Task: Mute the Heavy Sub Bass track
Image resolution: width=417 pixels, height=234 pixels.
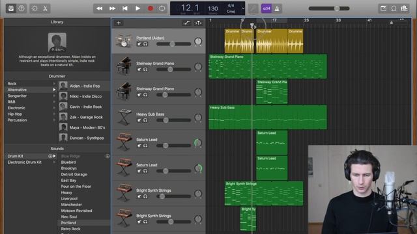Action: (139, 120)
